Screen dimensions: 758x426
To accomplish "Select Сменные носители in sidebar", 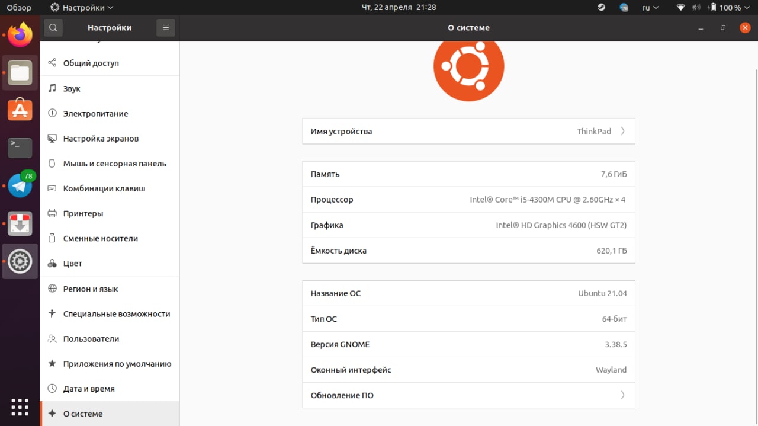I will click(x=110, y=238).
